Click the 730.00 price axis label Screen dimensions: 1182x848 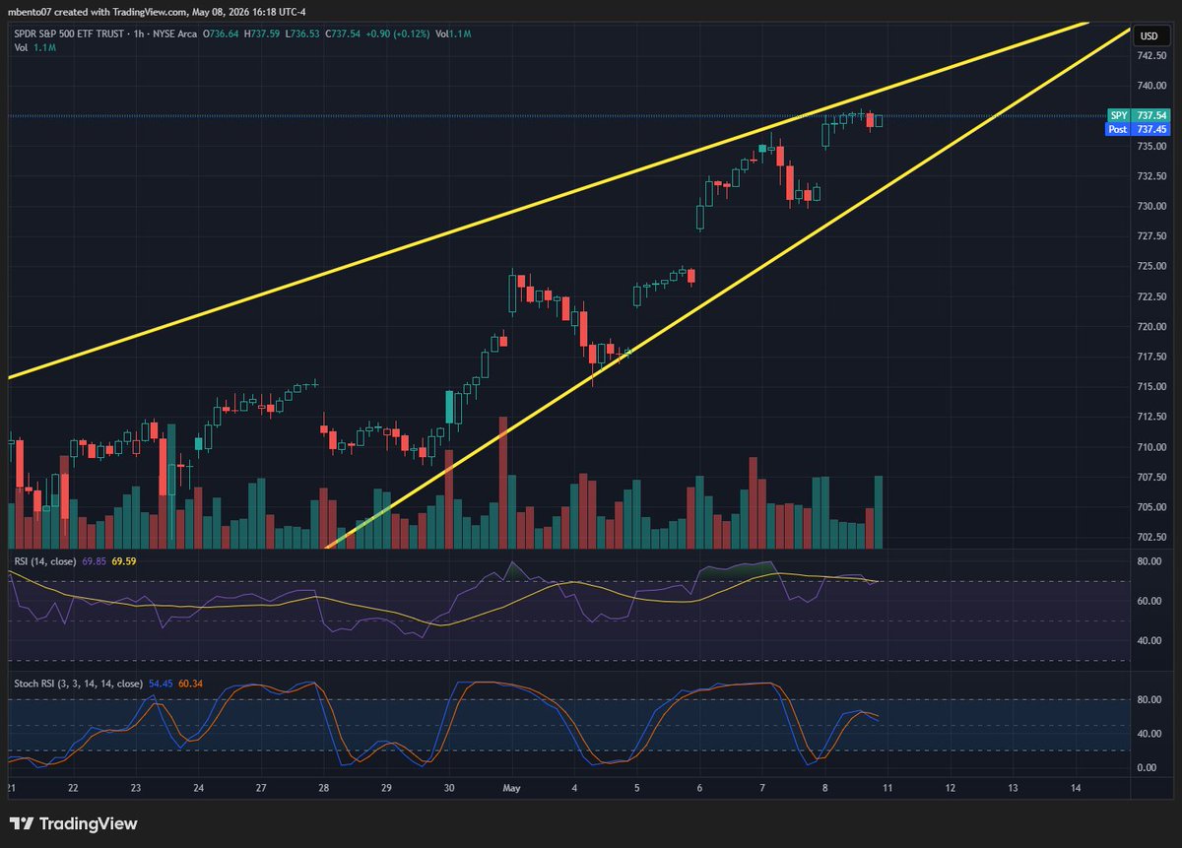(x=1151, y=206)
